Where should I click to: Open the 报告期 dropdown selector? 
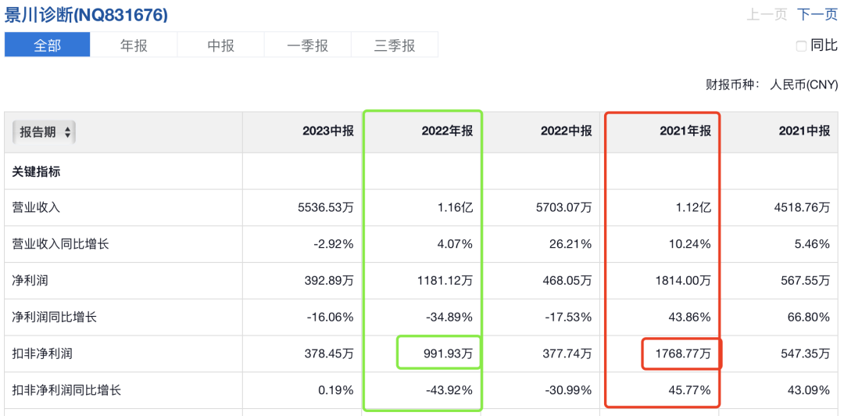tap(44, 132)
